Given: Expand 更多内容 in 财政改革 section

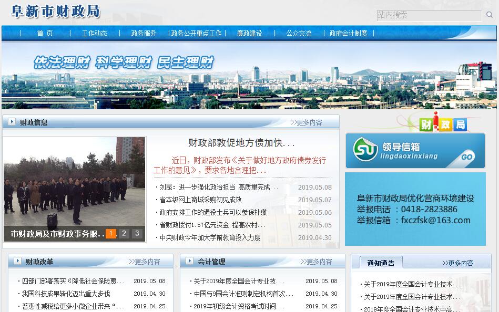Looking at the screenshot, I should point(148,261).
